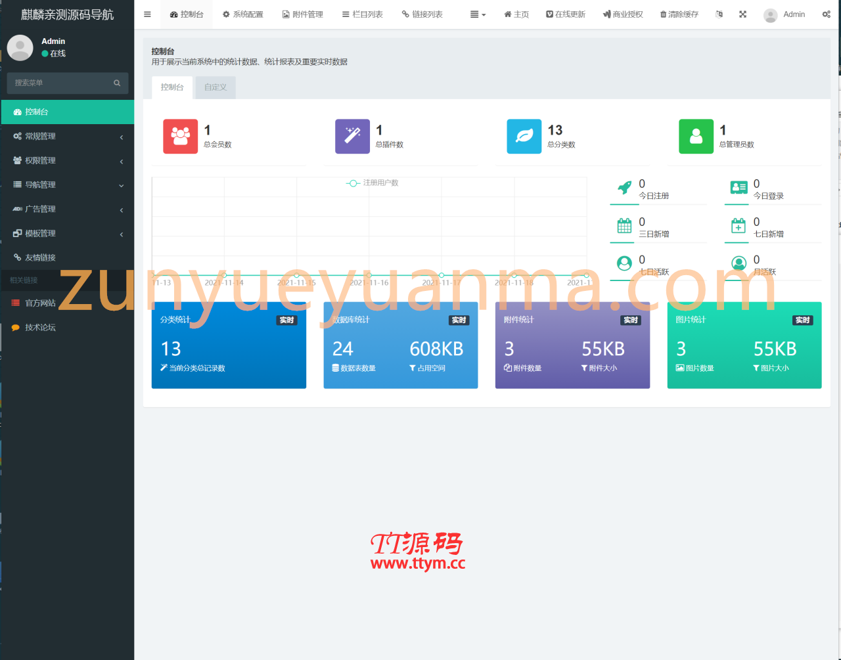The image size is (841, 660).
Task: Click the 总分类数 label
Action: [561, 144]
